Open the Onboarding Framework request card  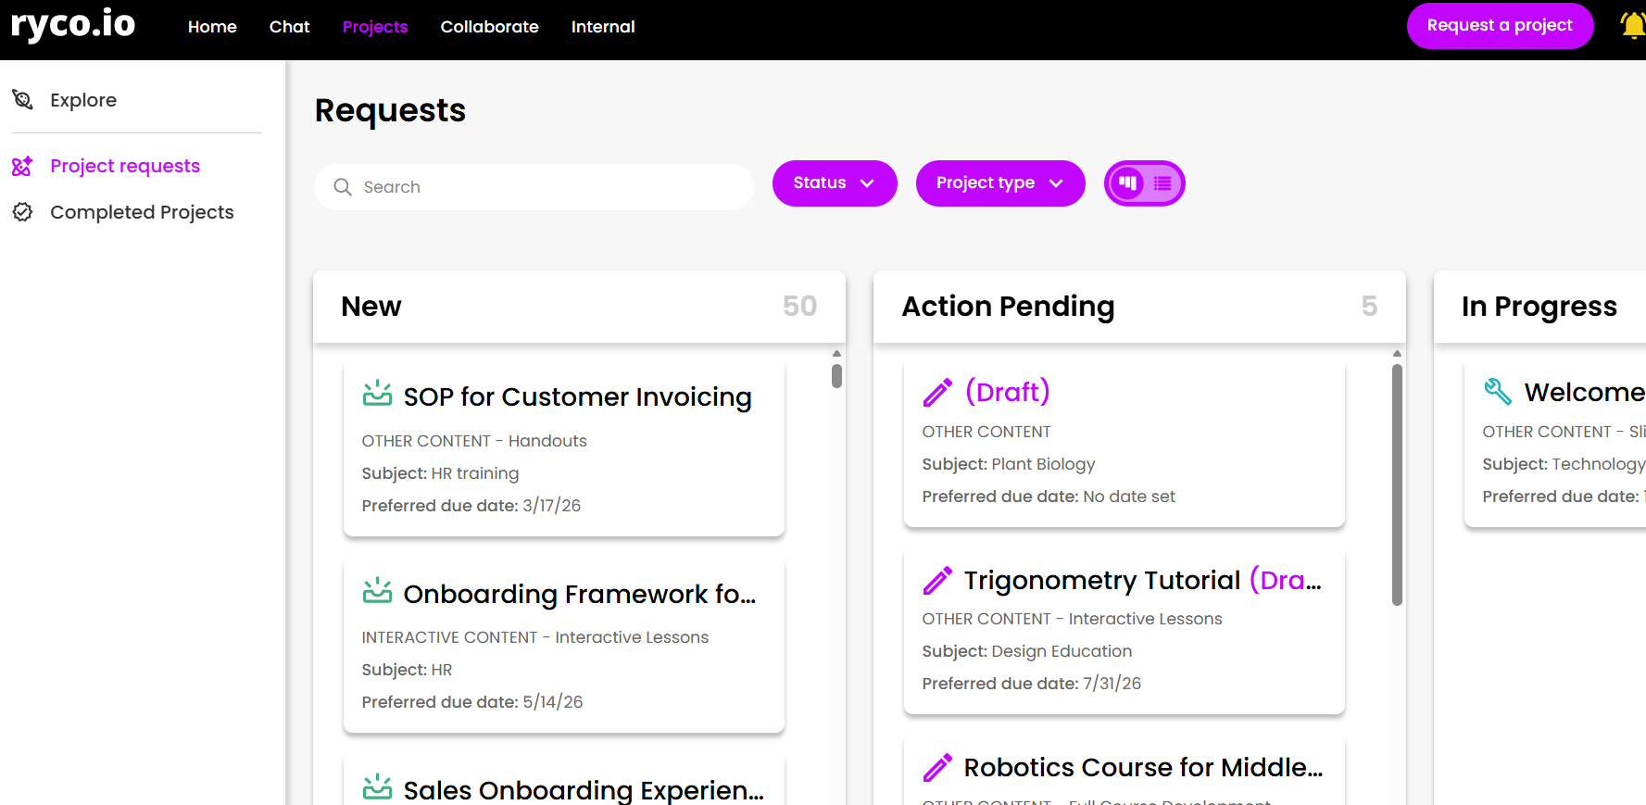pos(563,646)
